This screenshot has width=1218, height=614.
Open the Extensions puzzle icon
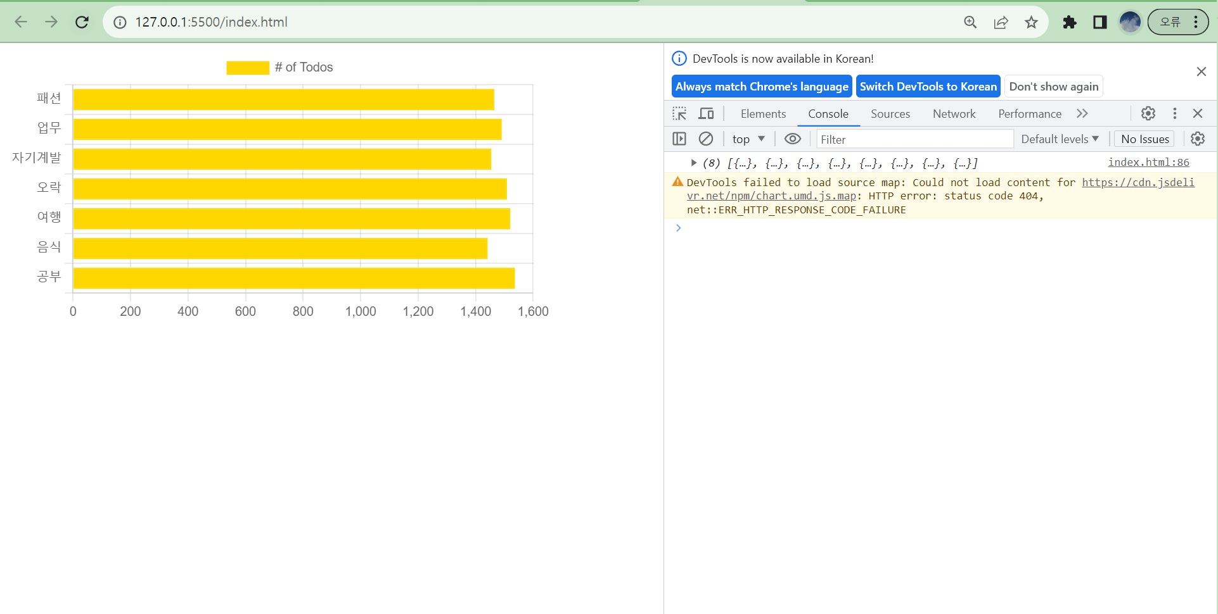(1070, 22)
